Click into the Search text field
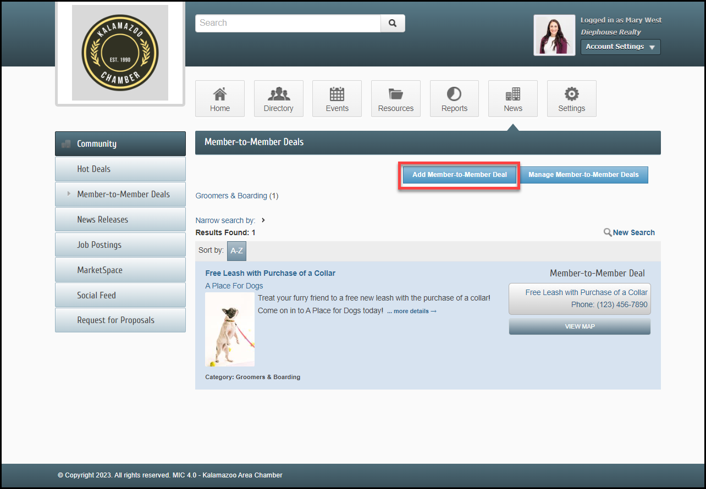Image resolution: width=706 pixels, height=489 pixels. click(x=288, y=23)
